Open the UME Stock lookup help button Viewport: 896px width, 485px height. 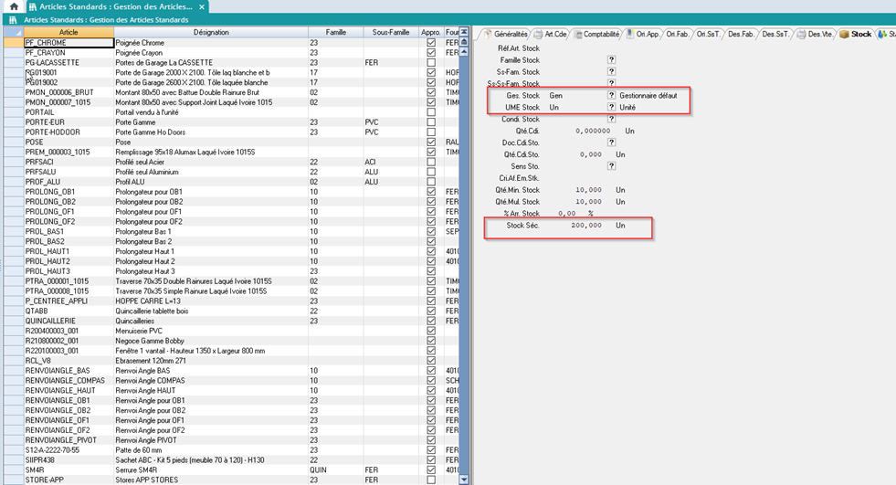pyautogui.click(x=612, y=107)
